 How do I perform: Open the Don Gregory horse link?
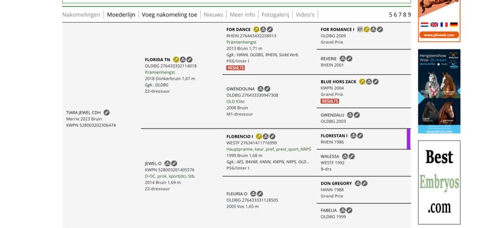coord(336,184)
